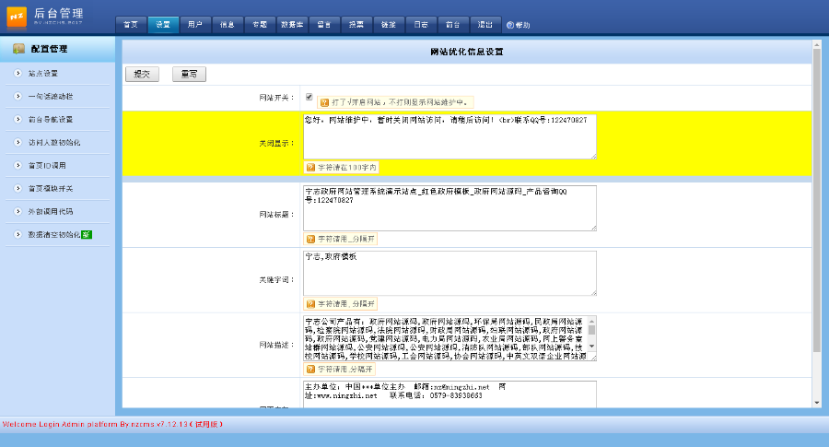Click the main page scrollbar up arrow

point(817,45)
